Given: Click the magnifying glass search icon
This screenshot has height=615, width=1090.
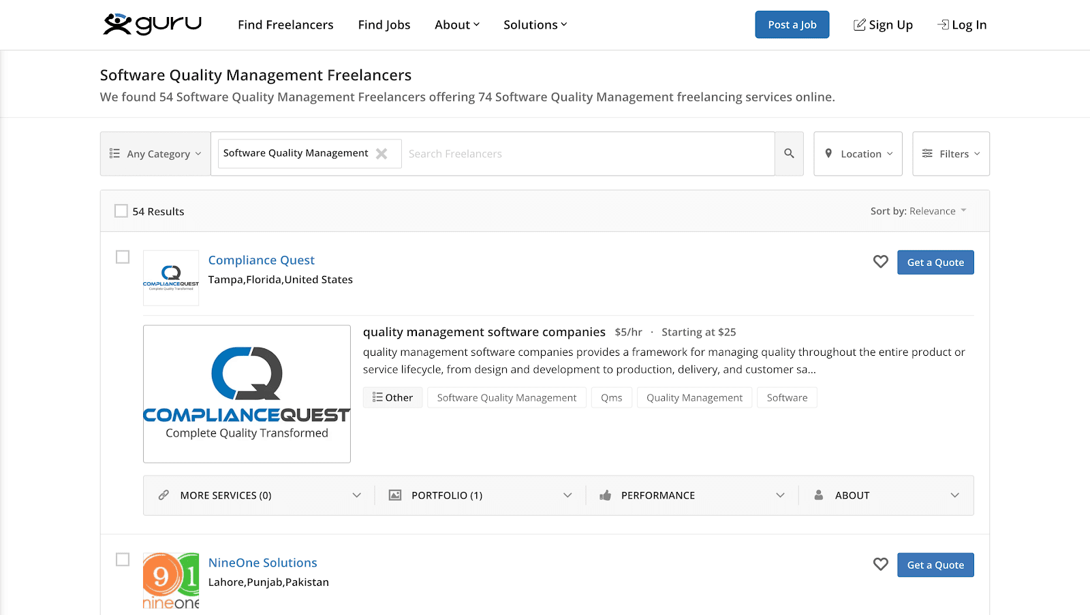Looking at the screenshot, I should pos(789,154).
